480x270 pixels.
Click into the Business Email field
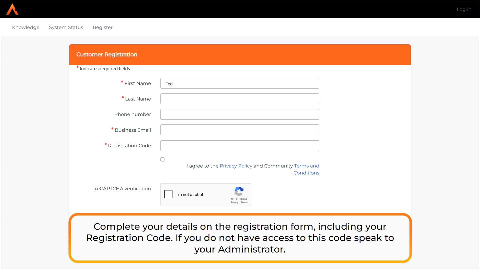pyautogui.click(x=239, y=130)
